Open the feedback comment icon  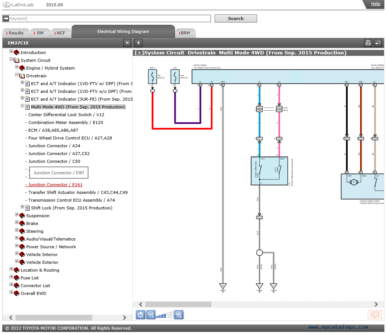tap(375, 314)
